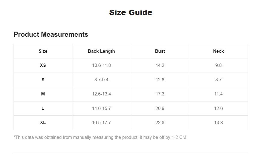Click the Back Length column header

tap(101, 51)
